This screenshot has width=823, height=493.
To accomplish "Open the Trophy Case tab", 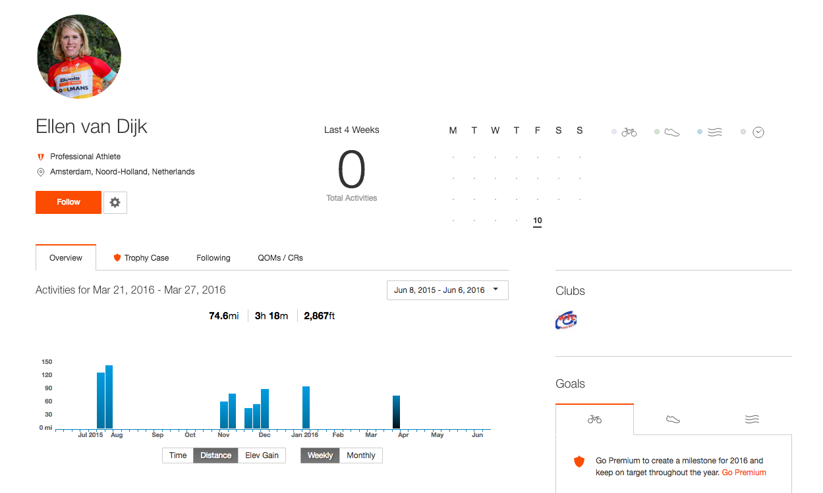I will tap(141, 258).
